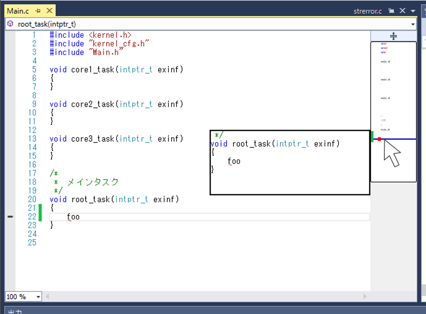426x314 pixels.
Task: Close the strerror.c preview tab
Action: 402,11
